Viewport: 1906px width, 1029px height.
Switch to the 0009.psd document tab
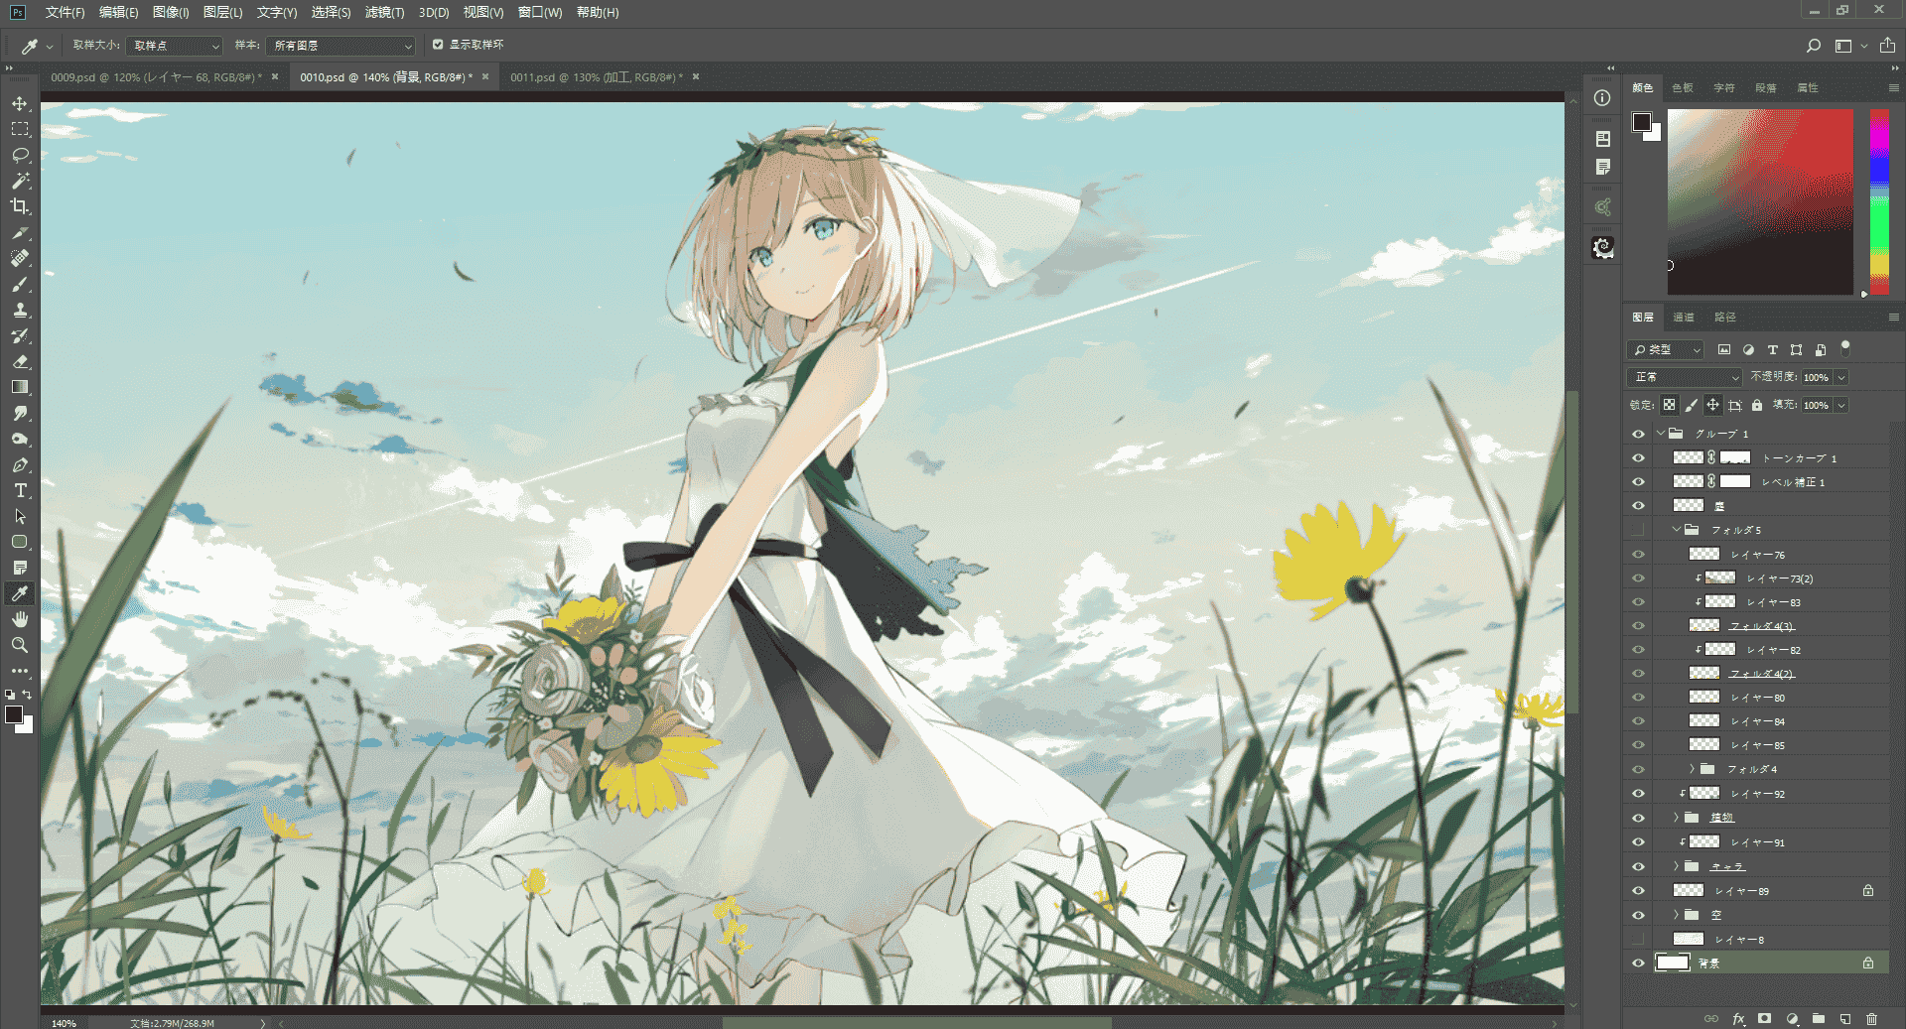point(156,77)
